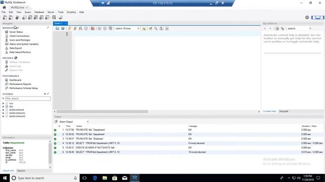
Task: Click the search table data toolbar icon
Action: coord(54,18)
